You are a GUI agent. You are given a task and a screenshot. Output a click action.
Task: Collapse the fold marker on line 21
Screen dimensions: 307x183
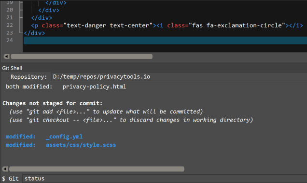(21, 18)
